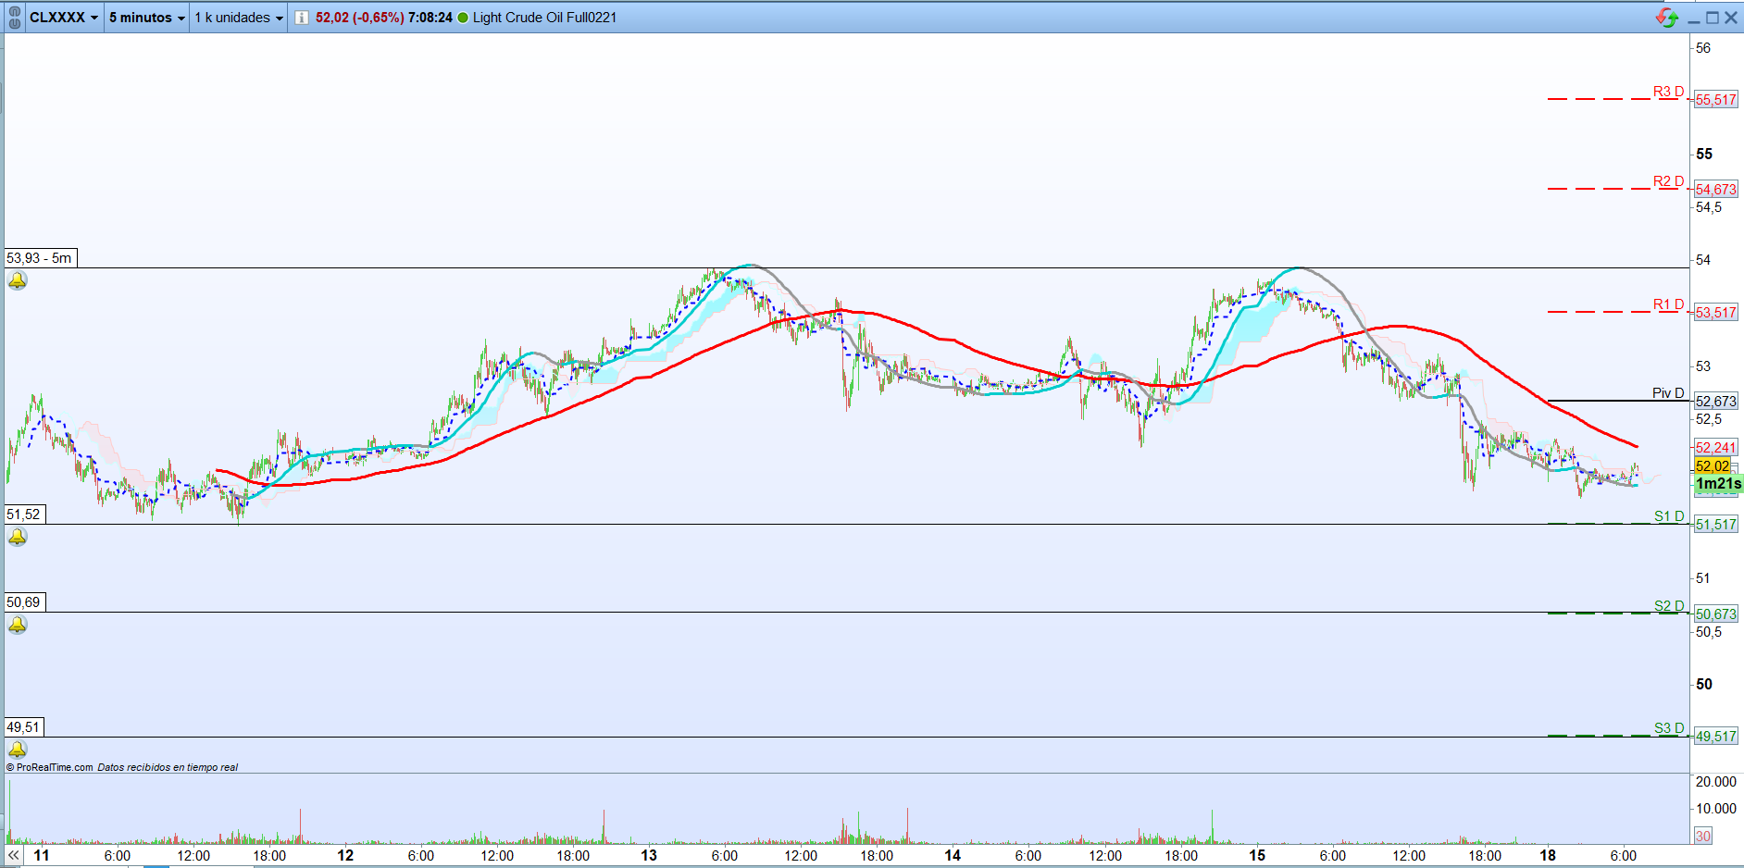Click the Piv D pivot label
Viewport: 1744px width, 868px height.
[x=1668, y=393]
